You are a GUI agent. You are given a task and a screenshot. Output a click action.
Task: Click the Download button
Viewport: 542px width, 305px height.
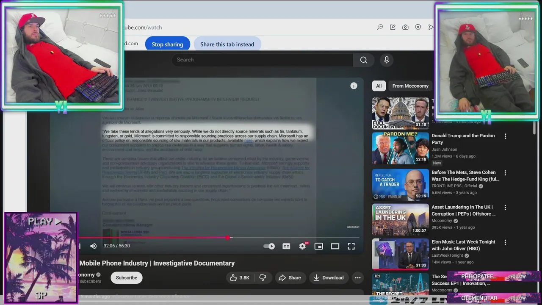329,277
